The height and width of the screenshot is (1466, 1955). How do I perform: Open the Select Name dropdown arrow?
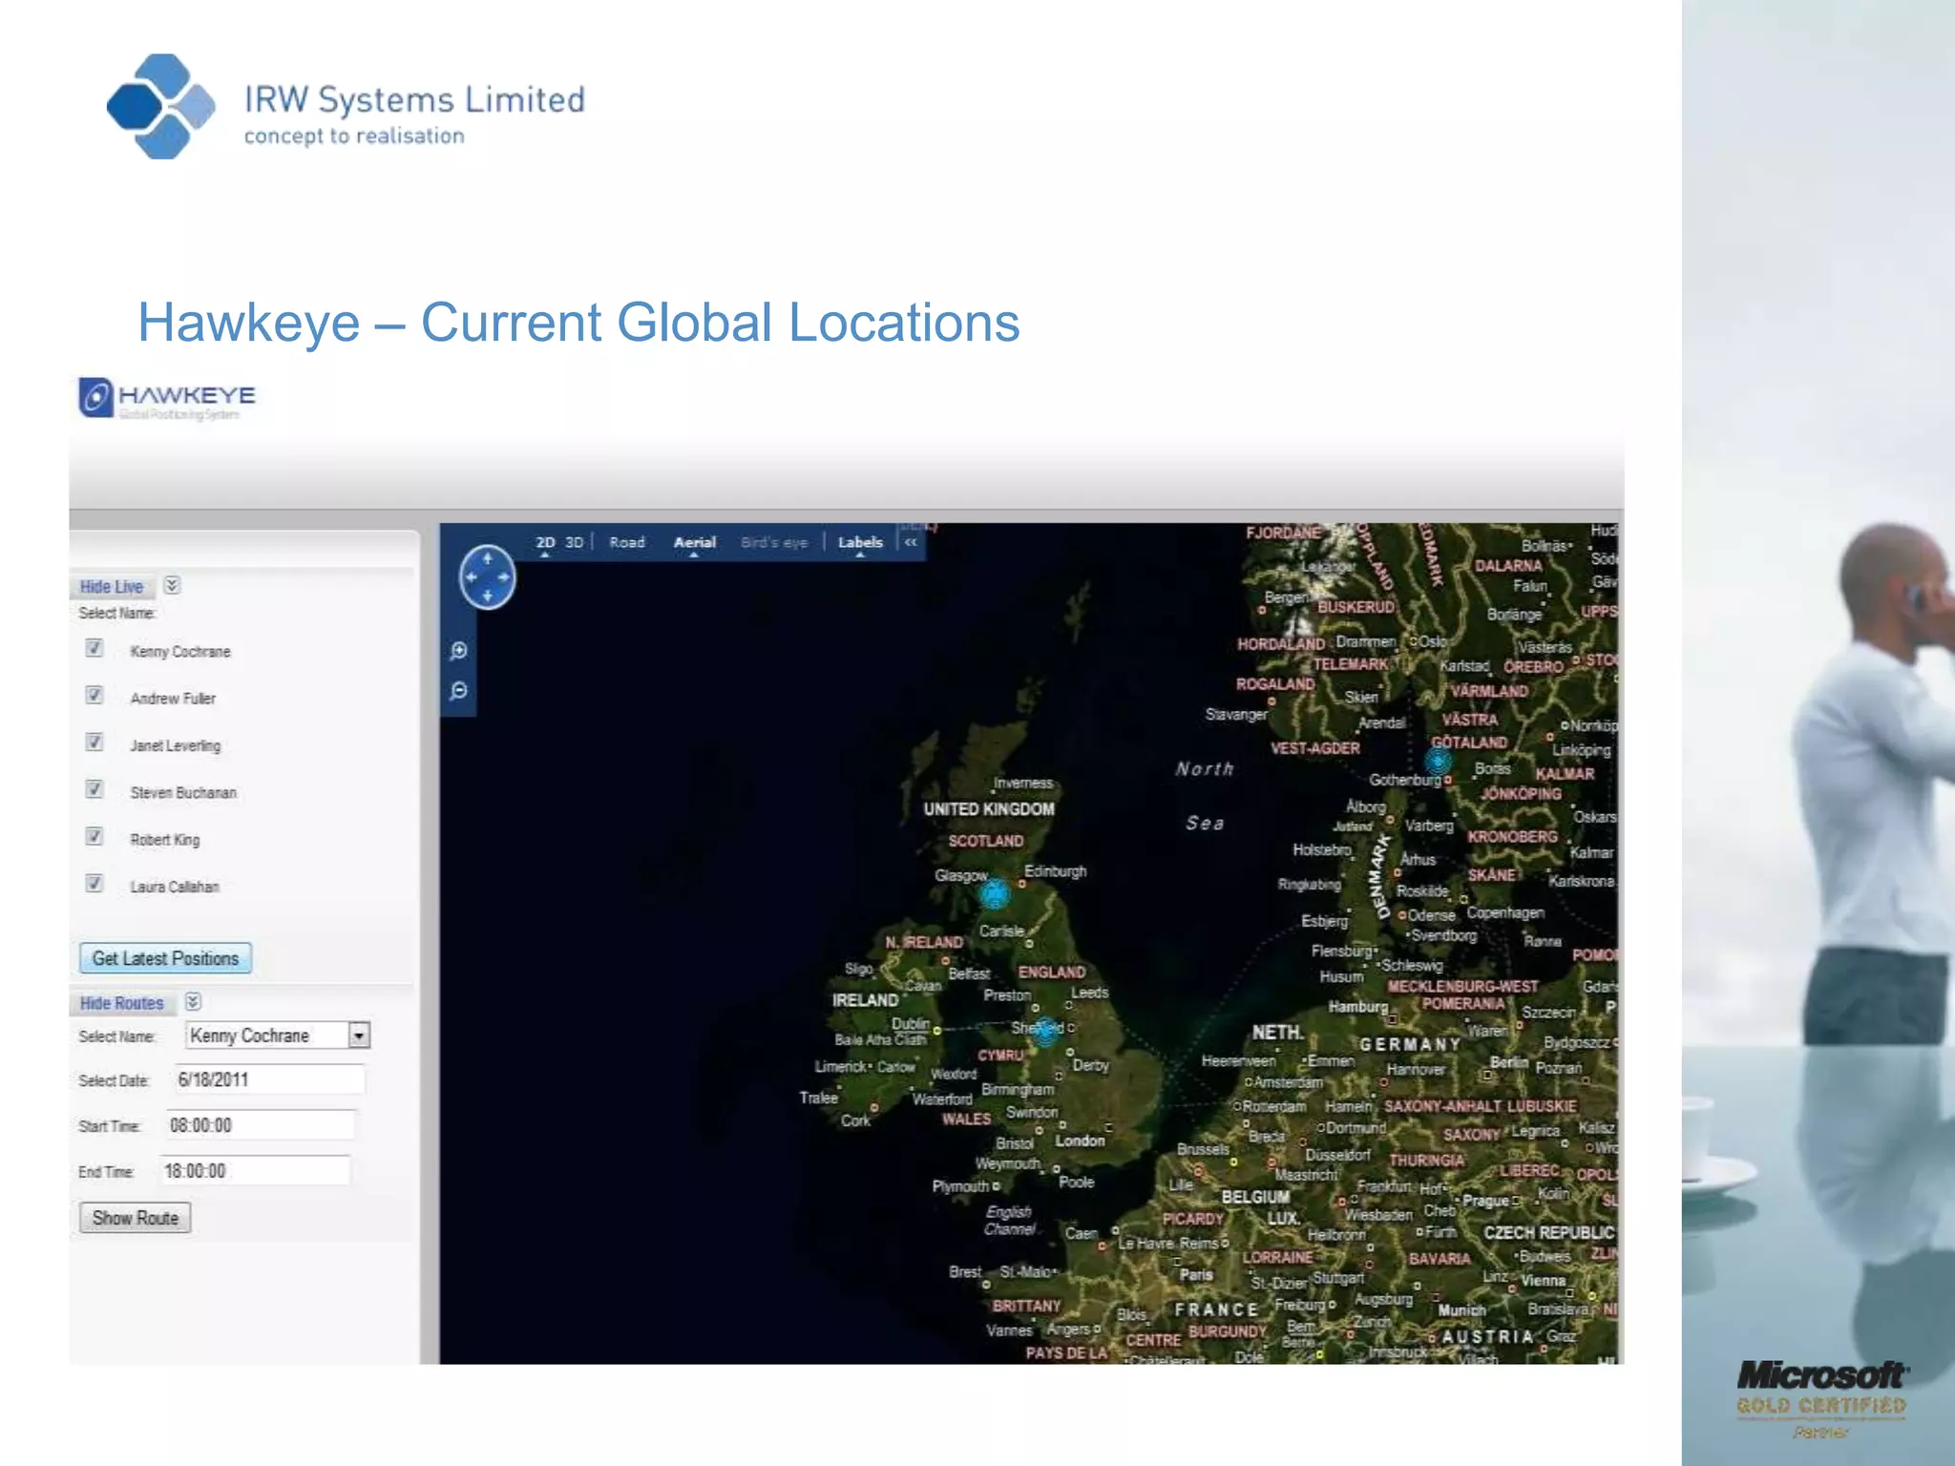click(359, 1036)
